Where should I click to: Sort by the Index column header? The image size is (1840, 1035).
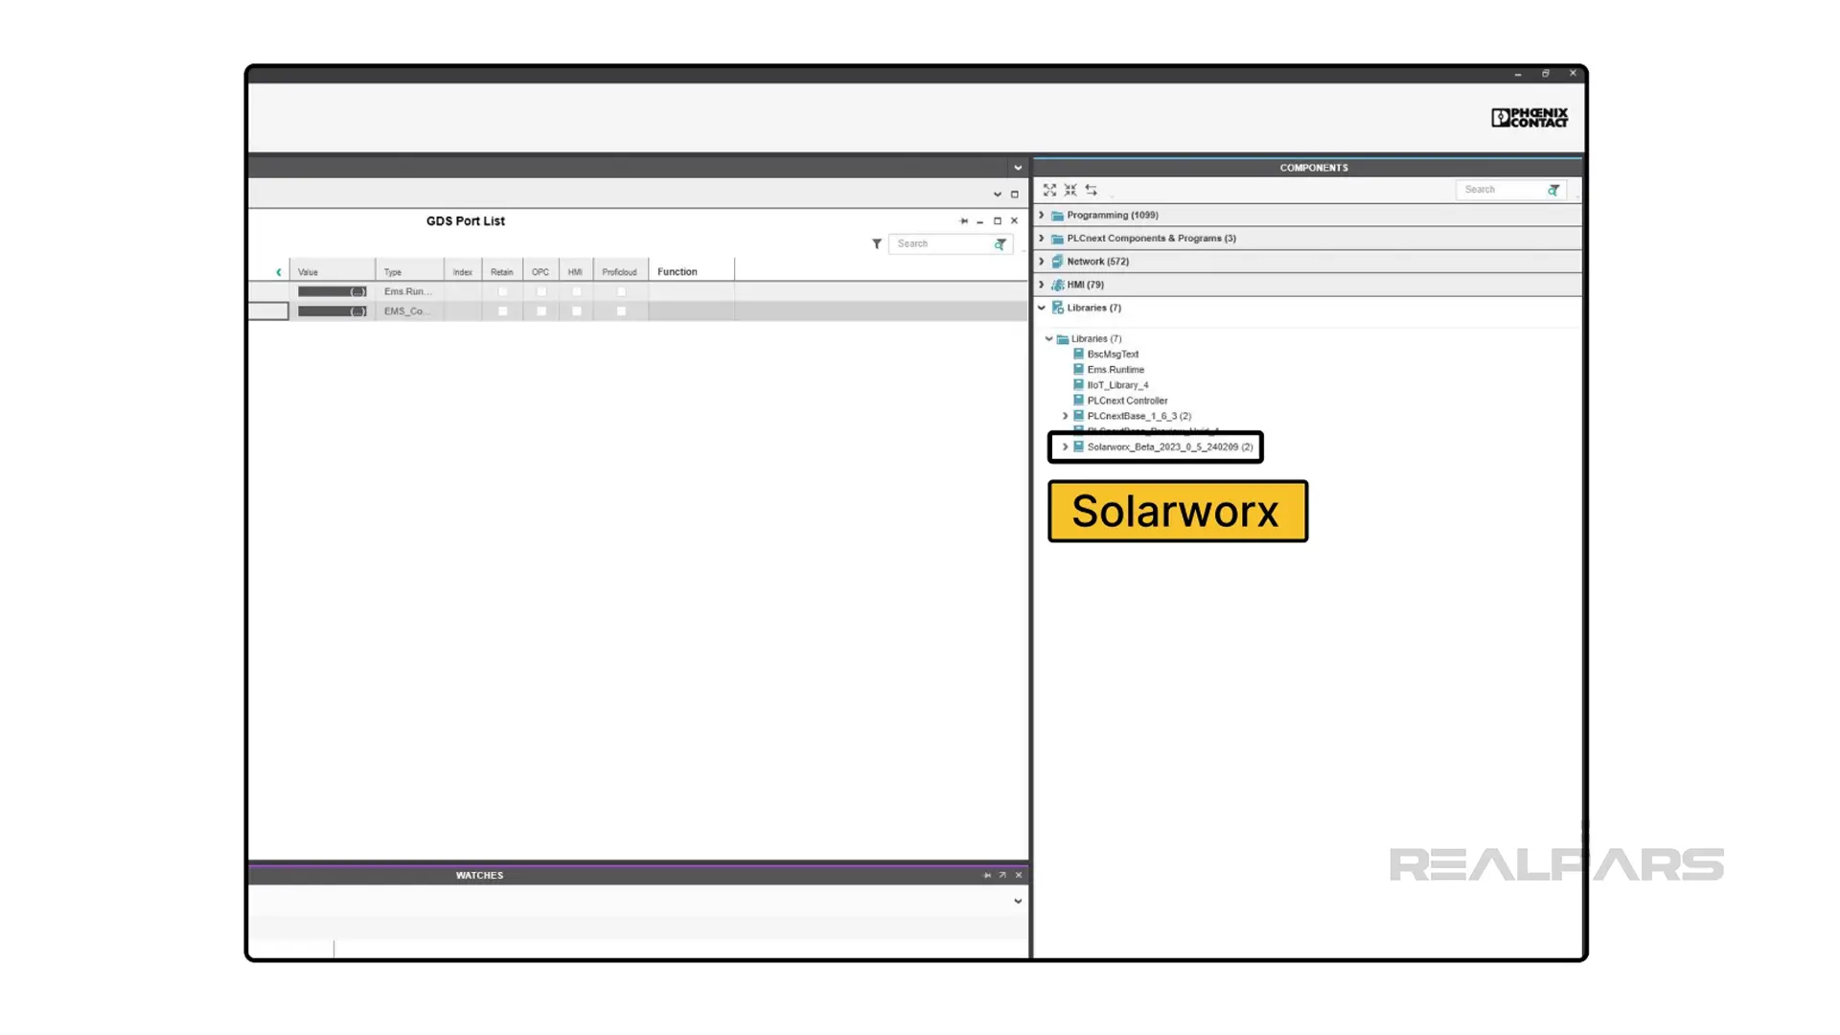[463, 272]
